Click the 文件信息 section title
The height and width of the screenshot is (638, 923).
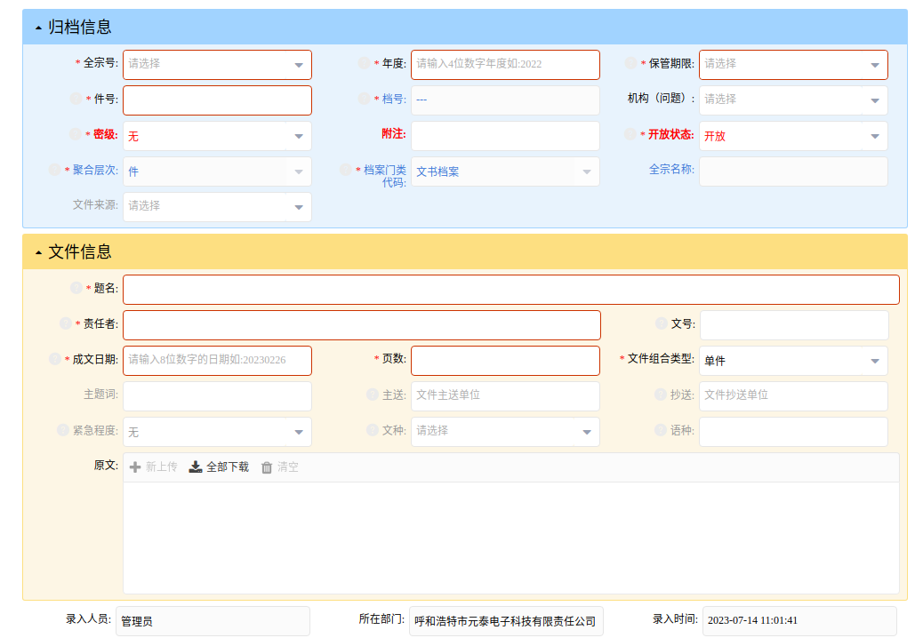coord(79,252)
